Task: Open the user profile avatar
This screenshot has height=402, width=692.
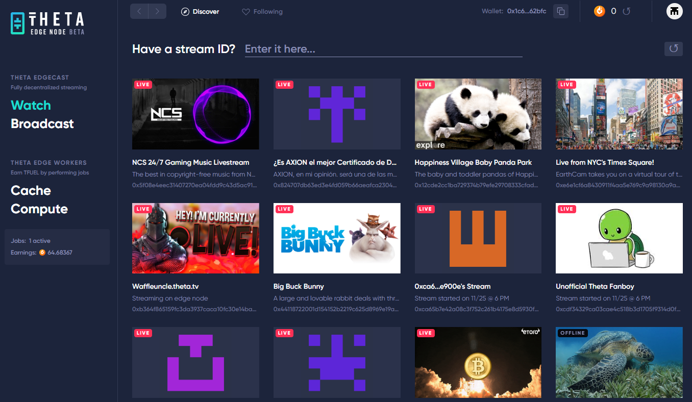Action: 674,11
